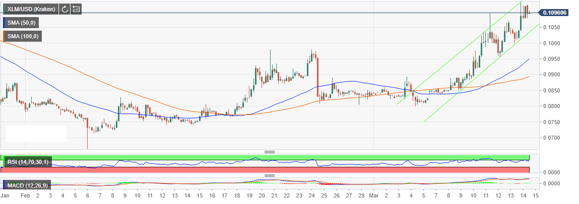This screenshot has width=579, height=204.
Task: Click the 28 date label on the time axis
Action: click(361, 195)
